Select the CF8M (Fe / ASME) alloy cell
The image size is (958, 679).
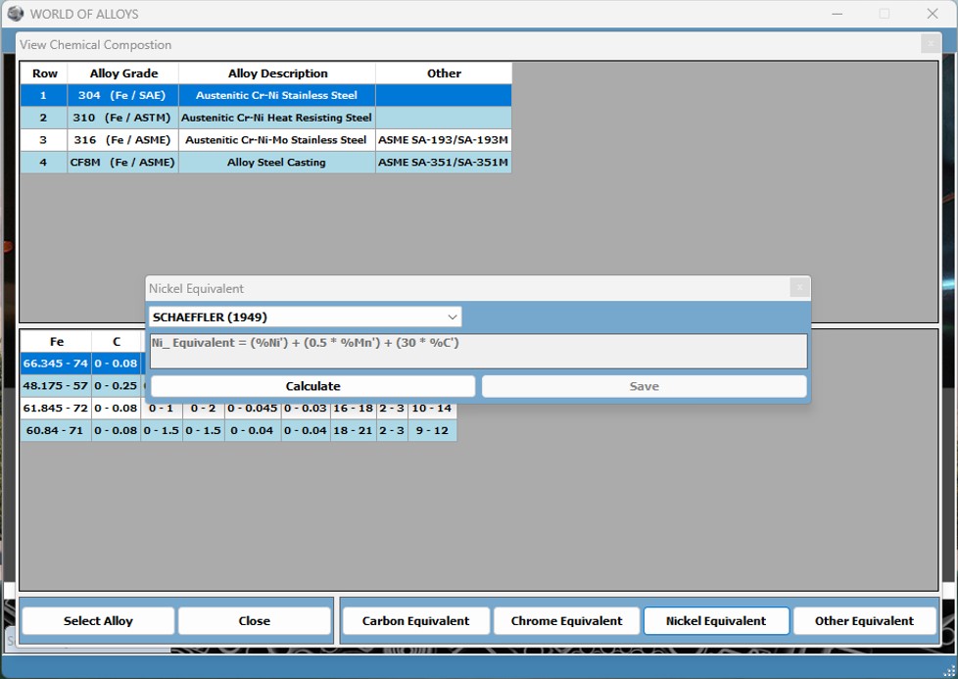[x=122, y=162]
